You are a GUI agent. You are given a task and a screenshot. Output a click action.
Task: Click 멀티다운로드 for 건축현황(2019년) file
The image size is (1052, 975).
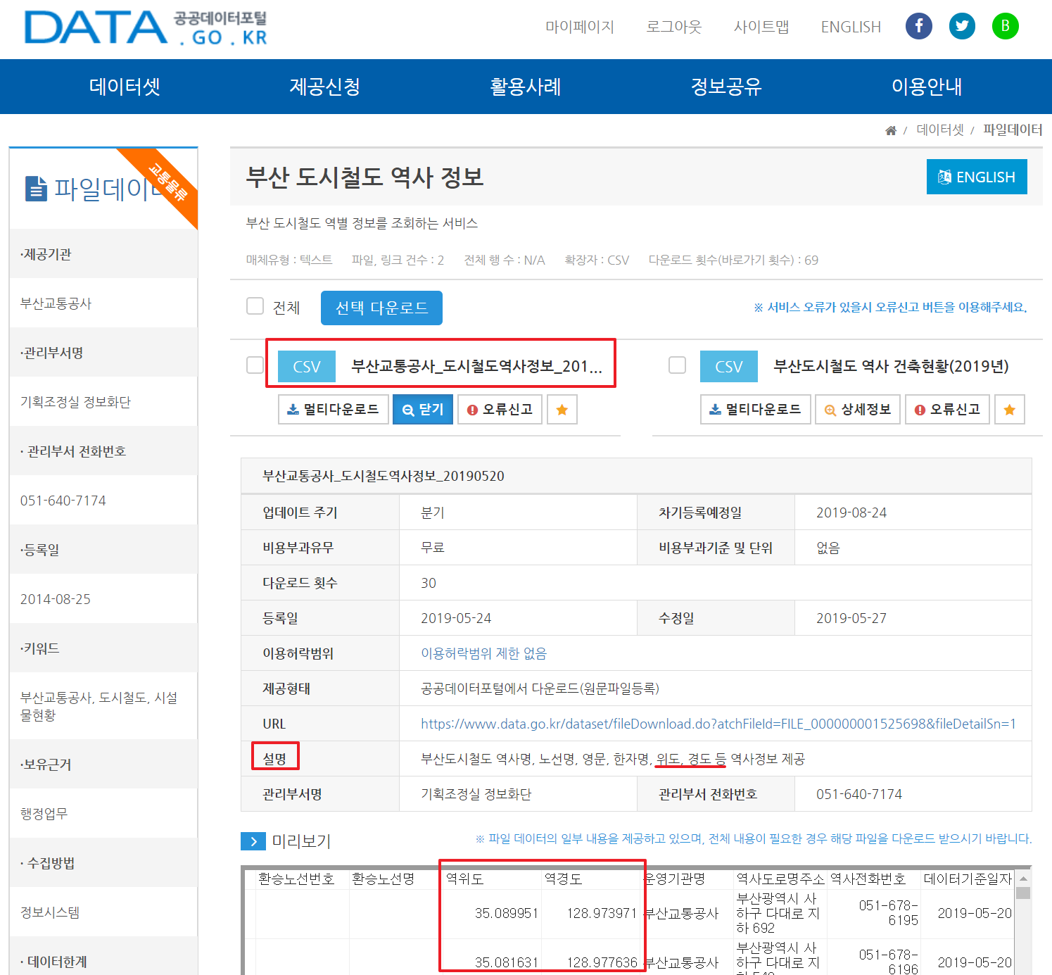coord(756,410)
